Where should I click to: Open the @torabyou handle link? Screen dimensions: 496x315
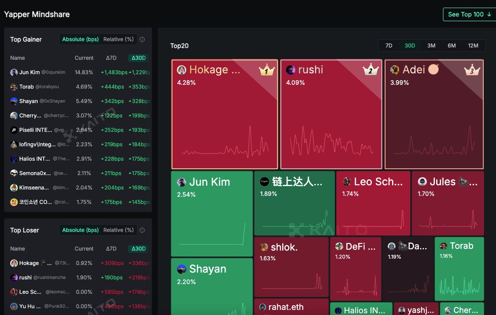coord(47,86)
